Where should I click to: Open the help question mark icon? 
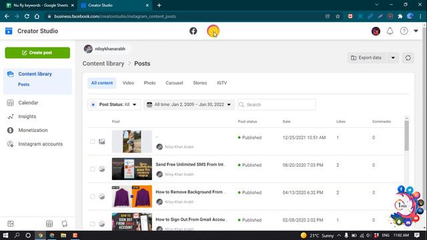tap(404, 31)
